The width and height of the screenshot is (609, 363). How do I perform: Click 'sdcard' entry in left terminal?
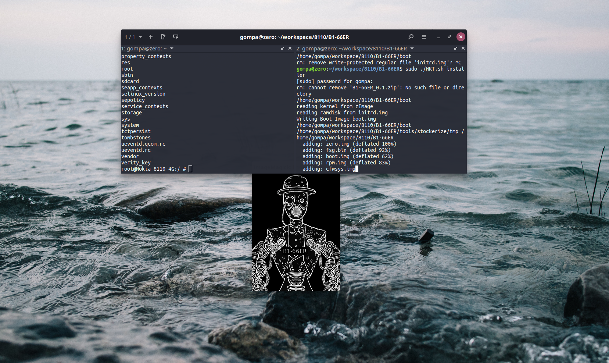click(130, 81)
